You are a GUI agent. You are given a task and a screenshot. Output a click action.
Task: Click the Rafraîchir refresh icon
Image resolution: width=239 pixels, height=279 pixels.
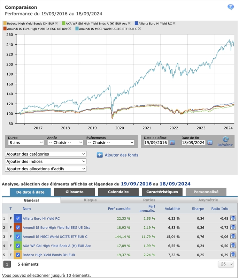[x=225, y=140]
